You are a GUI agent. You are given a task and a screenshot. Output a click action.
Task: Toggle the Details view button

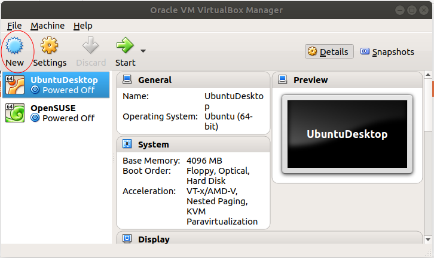[x=329, y=51]
